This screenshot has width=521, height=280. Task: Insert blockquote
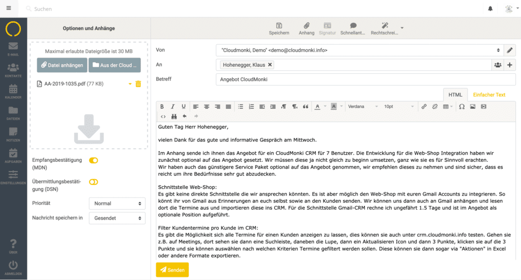[x=306, y=107]
